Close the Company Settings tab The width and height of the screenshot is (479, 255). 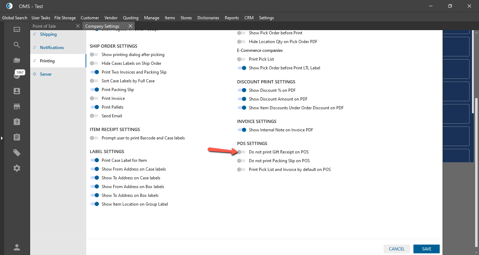tap(130, 26)
